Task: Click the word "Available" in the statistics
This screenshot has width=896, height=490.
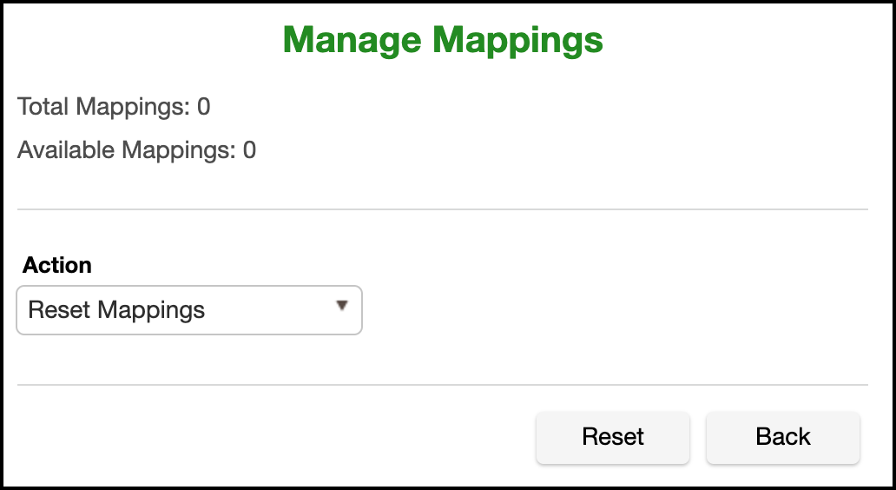Action: point(66,150)
